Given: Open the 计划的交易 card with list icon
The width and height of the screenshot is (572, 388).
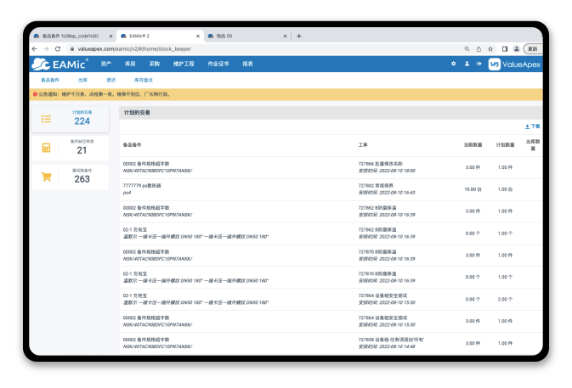Looking at the screenshot, I should 71,118.
